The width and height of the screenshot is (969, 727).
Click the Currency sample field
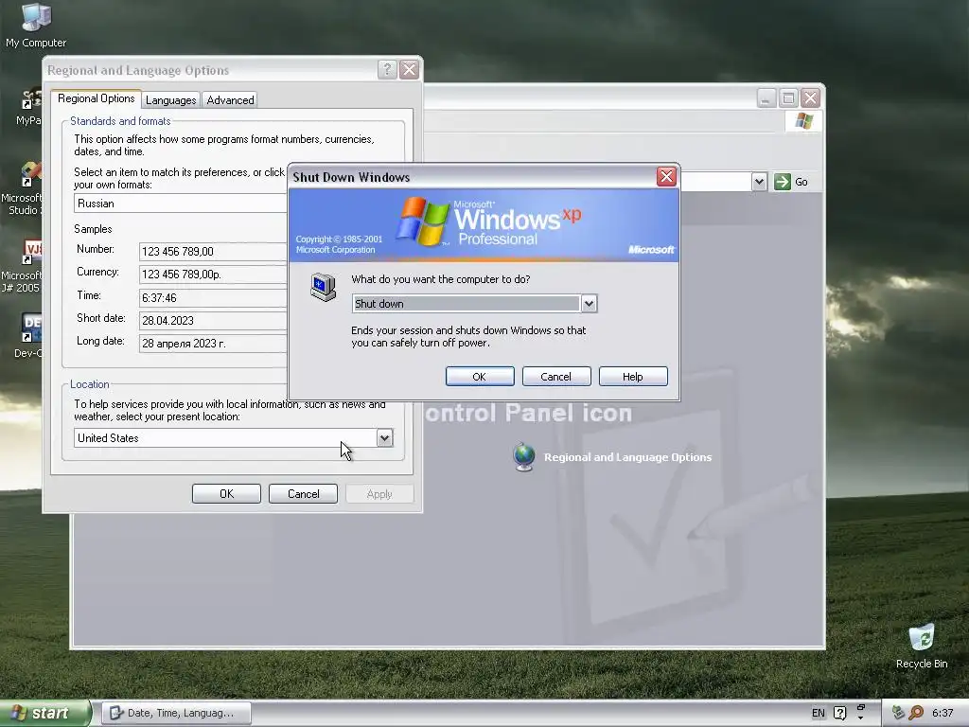click(213, 274)
